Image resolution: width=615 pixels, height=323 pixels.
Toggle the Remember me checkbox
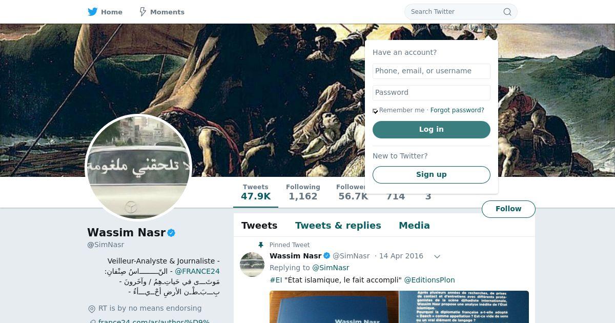coord(375,111)
